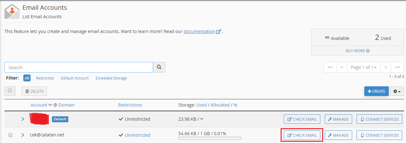406x143 pixels.
Task: Select the cek@catatan.net account checkbox
Action: pos(10,135)
